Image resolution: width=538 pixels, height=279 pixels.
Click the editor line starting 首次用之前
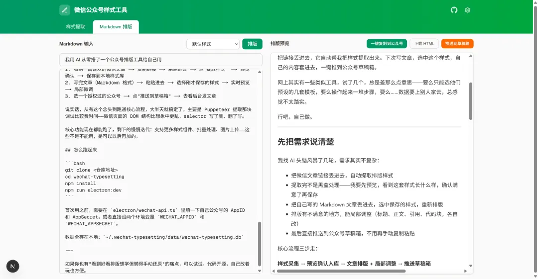pos(155,217)
